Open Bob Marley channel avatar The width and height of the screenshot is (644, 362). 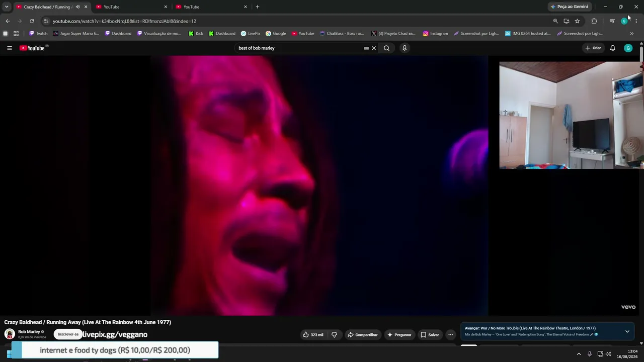10,334
